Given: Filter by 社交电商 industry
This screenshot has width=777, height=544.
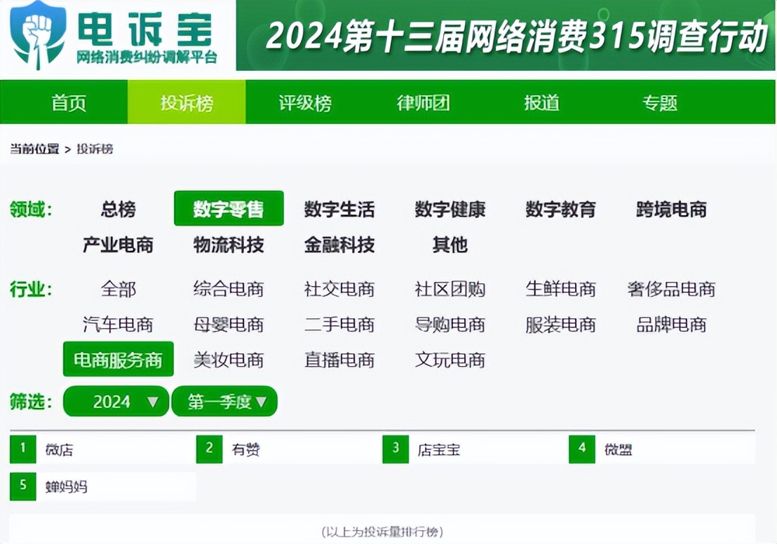Looking at the screenshot, I should point(339,288).
